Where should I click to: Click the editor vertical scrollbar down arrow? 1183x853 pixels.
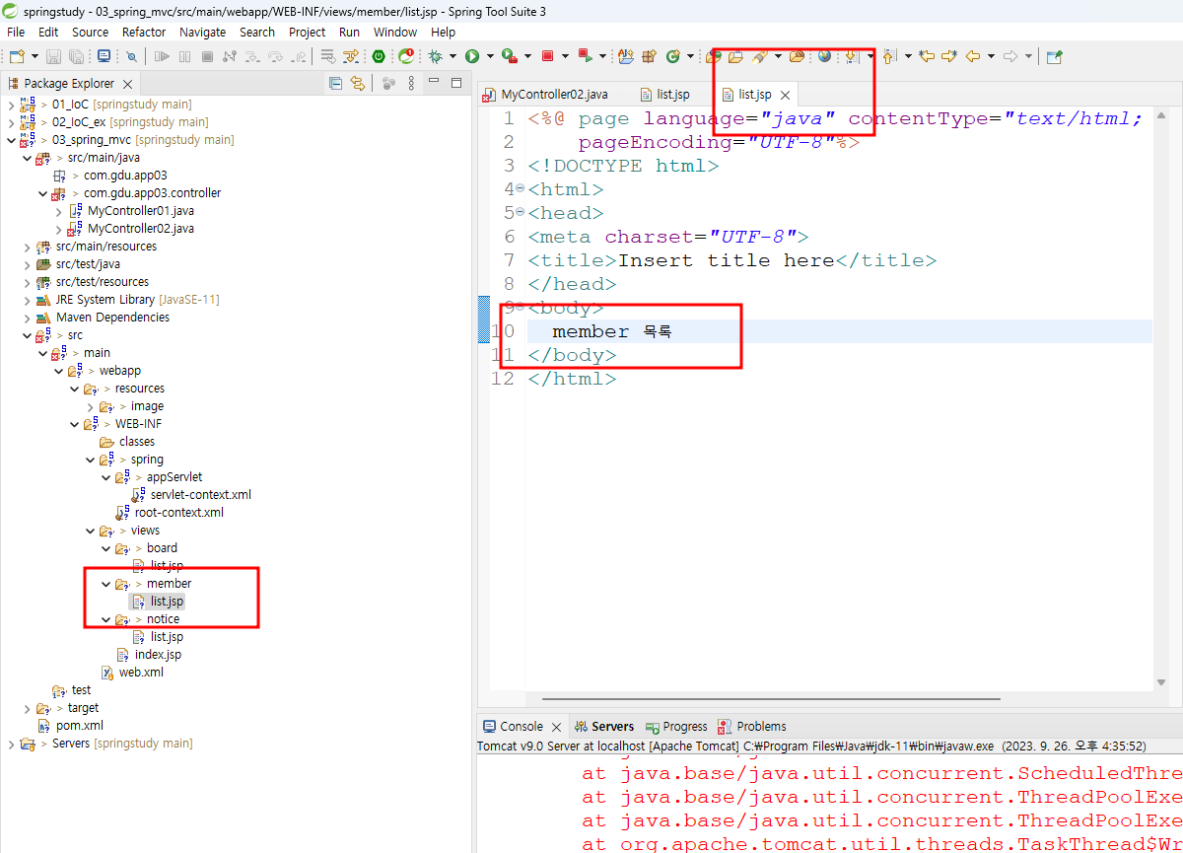[x=1159, y=682]
